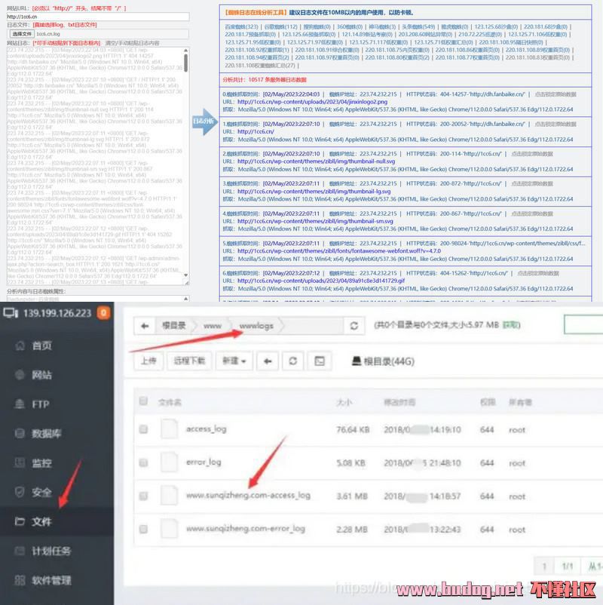Check the www.sunqizheng.com-access_log checkbox
This screenshot has width=603, height=605.
143,496
